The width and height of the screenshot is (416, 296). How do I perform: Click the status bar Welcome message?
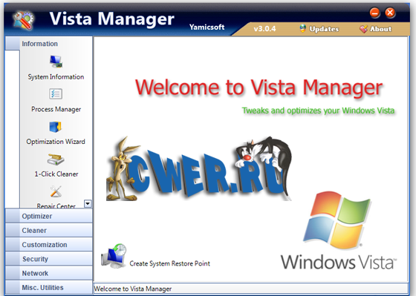click(x=133, y=289)
